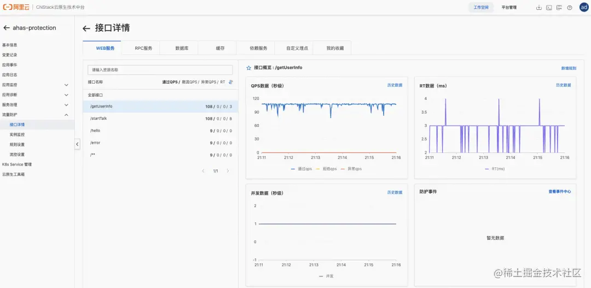Viewport: 591px width, 288px height.
Task: Select /getUserInfo interface row
Action: click(x=160, y=107)
